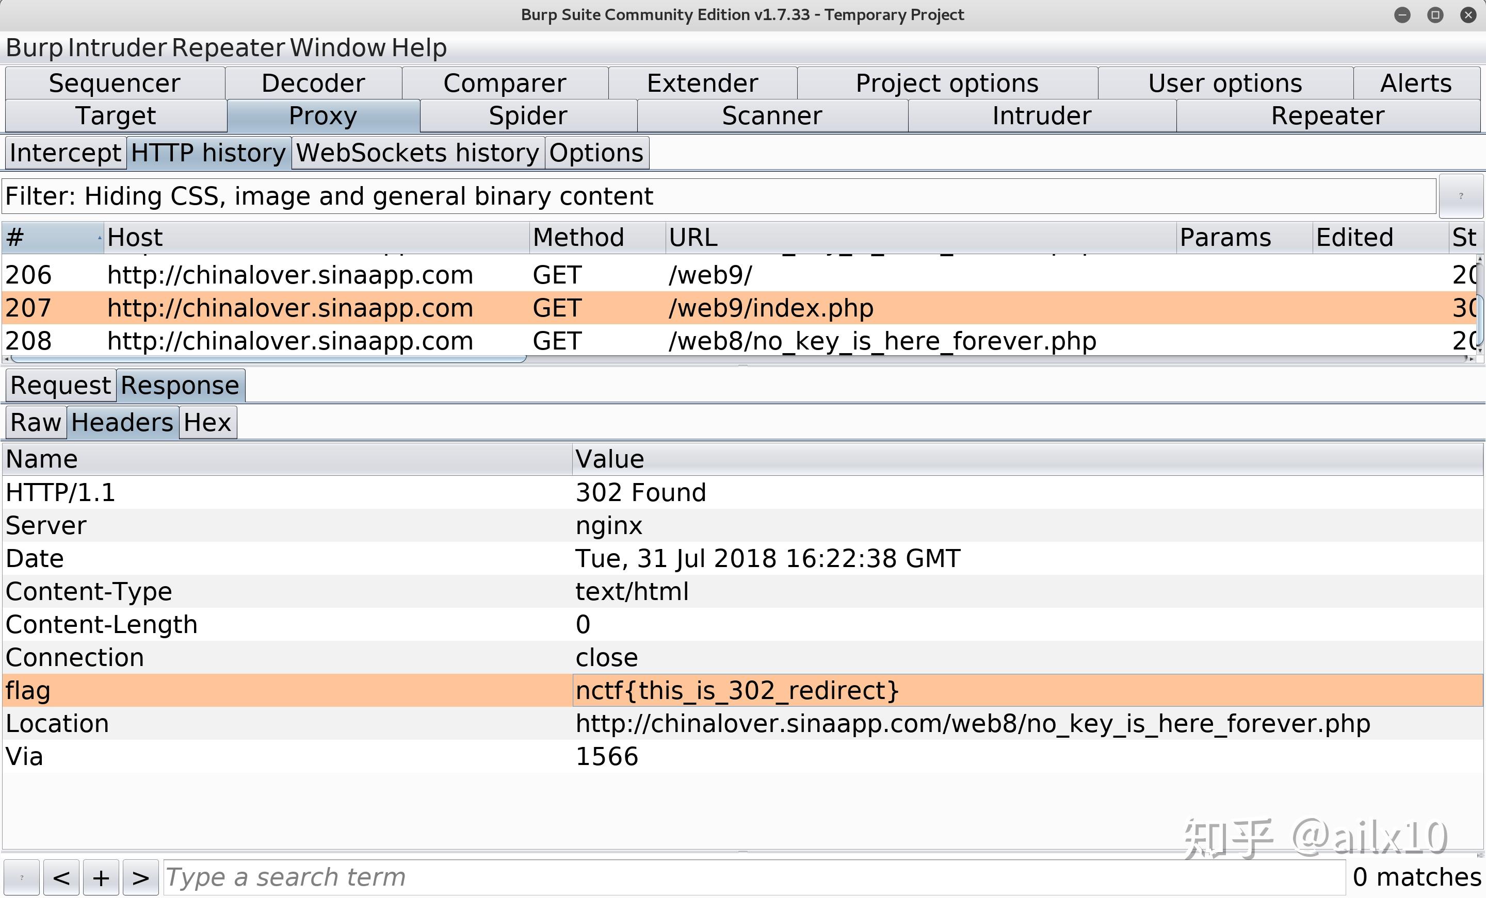1486x898 pixels.
Task: Click the next match '>' button
Action: tap(140, 877)
